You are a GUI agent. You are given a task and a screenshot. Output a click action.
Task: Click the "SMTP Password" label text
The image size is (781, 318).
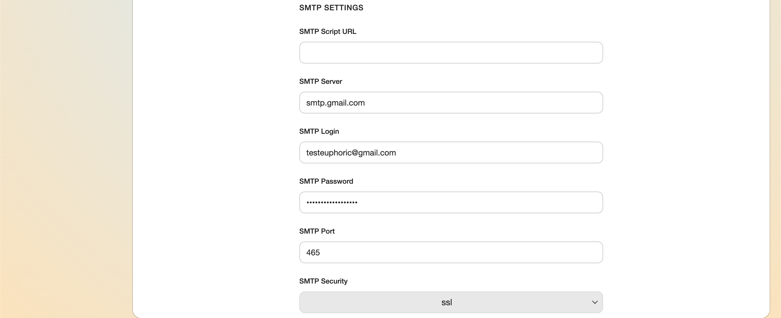click(326, 181)
